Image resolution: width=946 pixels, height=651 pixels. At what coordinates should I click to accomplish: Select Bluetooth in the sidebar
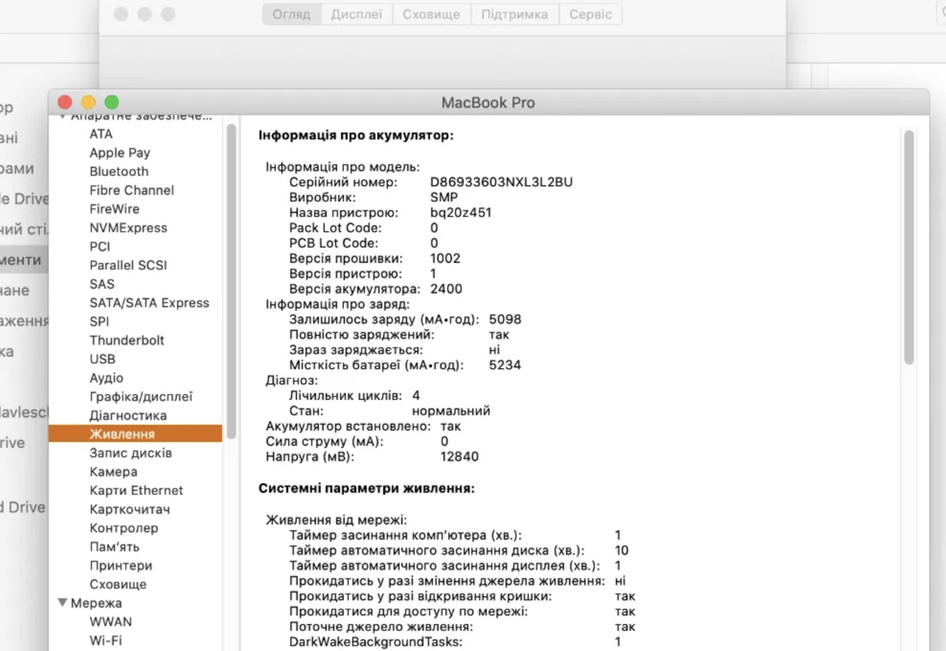119,171
